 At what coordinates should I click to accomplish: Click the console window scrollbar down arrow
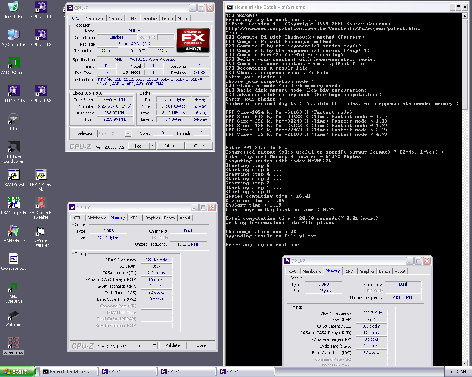465,363
